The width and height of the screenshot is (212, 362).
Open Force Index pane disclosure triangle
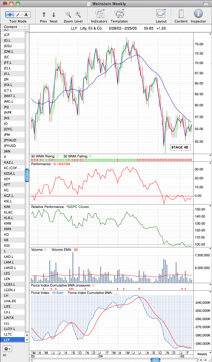(x=210, y=292)
